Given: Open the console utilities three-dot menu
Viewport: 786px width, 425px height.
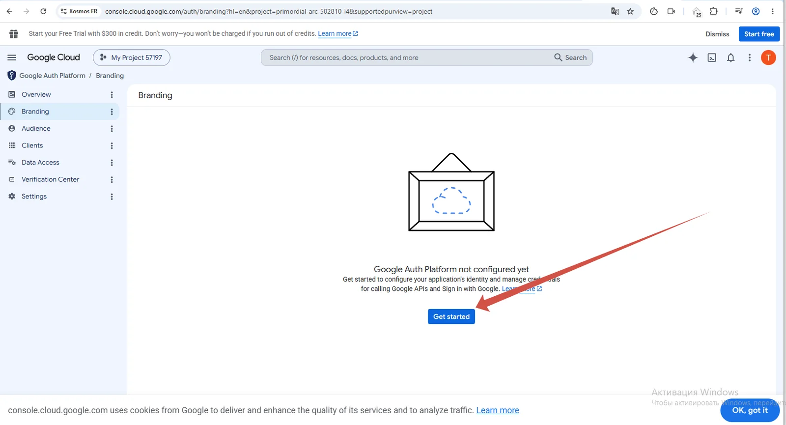Looking at the screenshot, I should point(750,57).
